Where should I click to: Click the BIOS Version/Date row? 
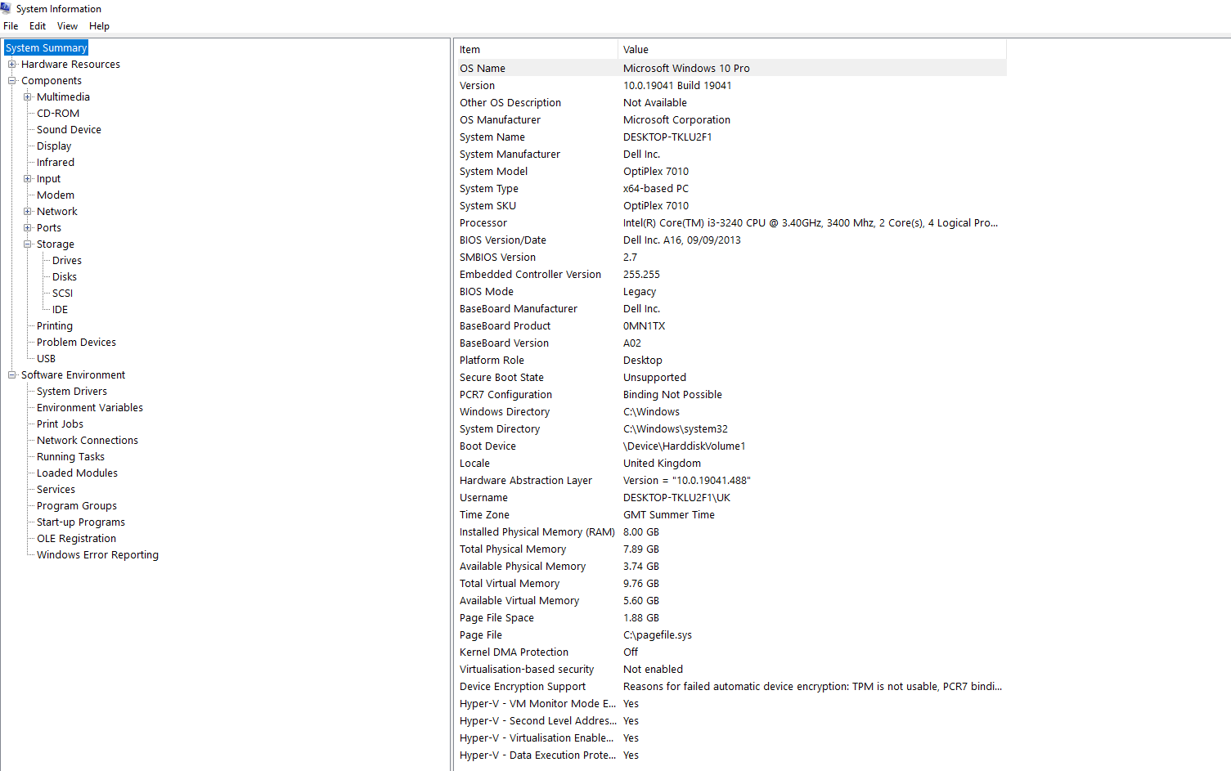730,240
